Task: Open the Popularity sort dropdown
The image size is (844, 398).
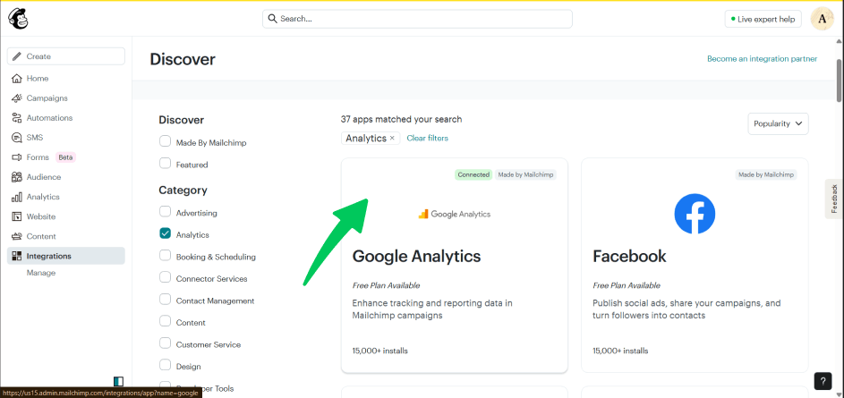Action: [x=778, y=123]
